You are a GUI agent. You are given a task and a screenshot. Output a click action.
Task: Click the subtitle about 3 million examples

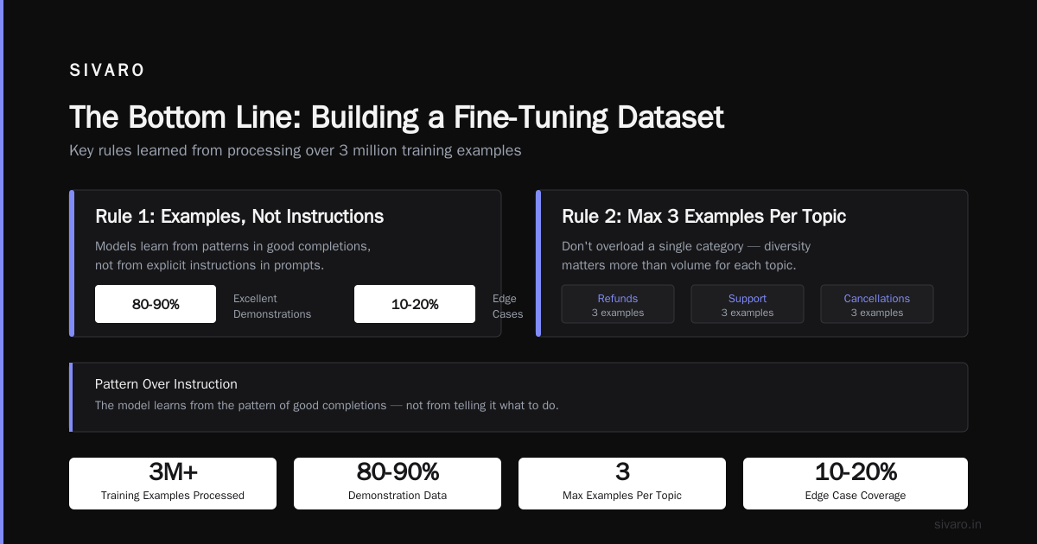coord(296,150)
